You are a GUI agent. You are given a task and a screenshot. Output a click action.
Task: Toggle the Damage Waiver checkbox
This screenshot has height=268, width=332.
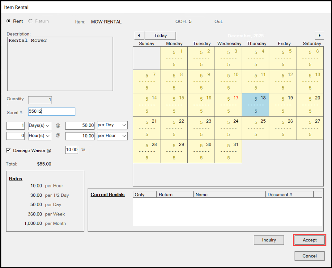click(x=9, y=150)
